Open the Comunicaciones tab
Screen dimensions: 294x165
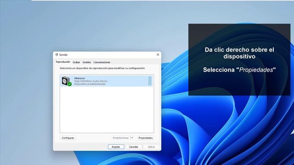point(102,62)
